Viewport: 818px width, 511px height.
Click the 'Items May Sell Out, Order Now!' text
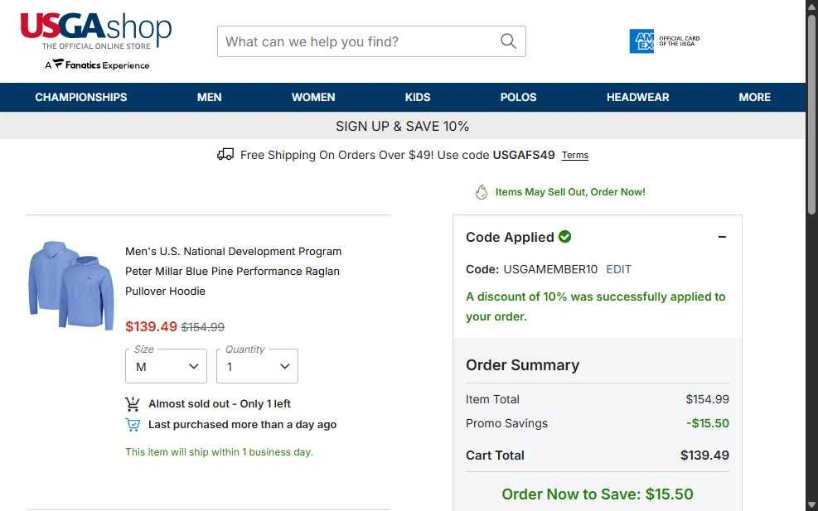click(570, 192)
